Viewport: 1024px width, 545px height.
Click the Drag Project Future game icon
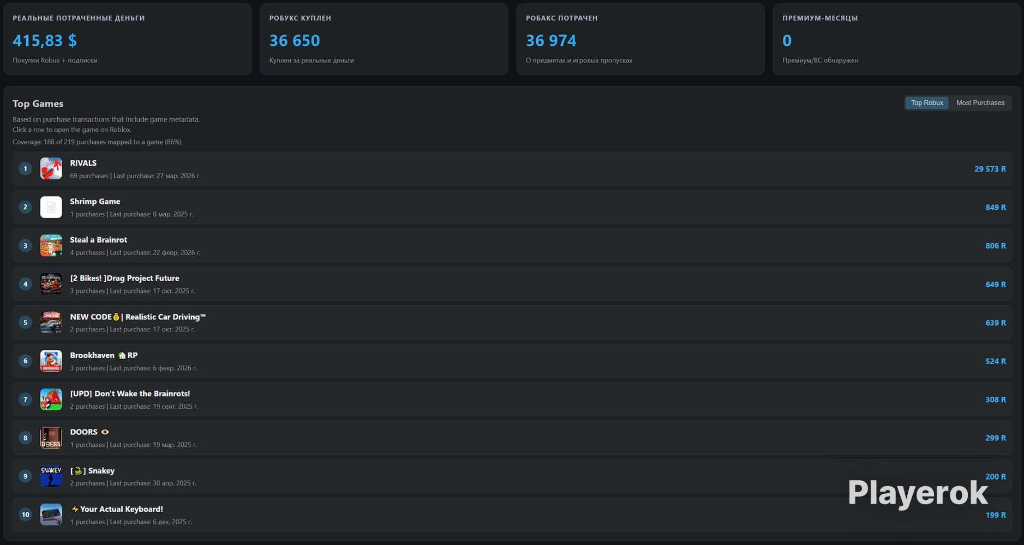pos(51,284)
